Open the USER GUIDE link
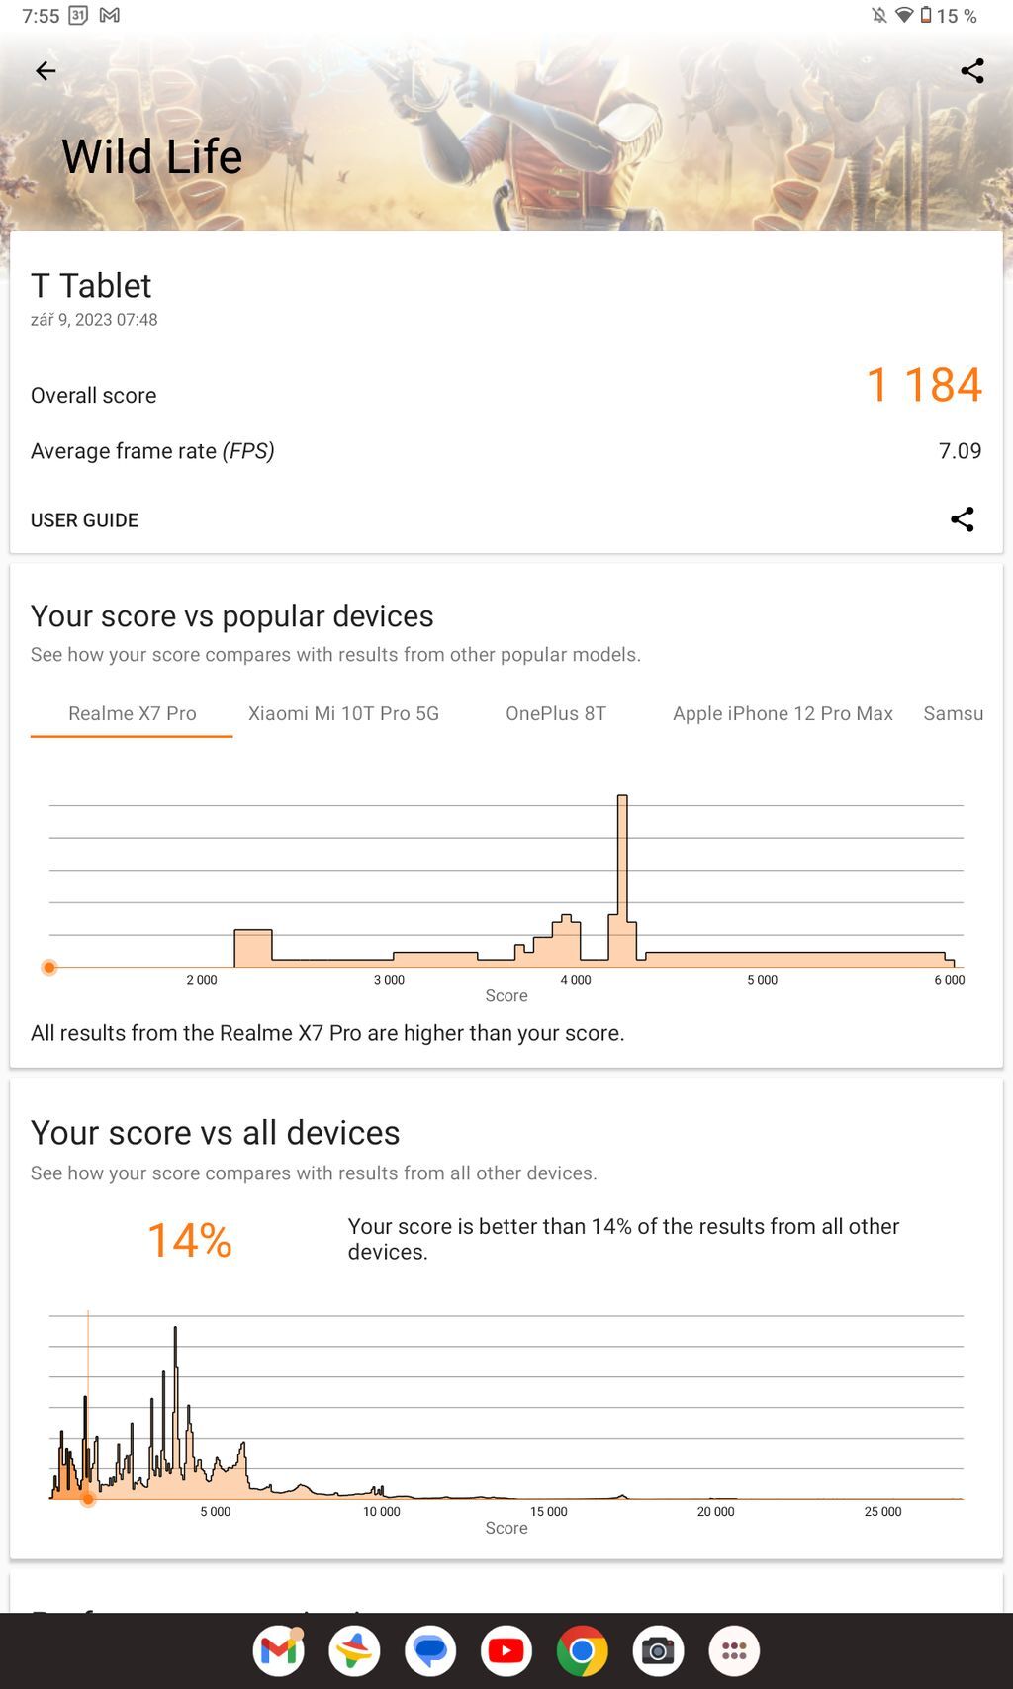1013x1689 pixels. click(x=85, y=520)
